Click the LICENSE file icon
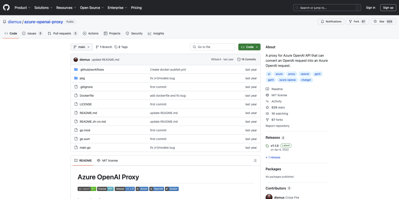The image size is (399, 199). coord(76,104)
